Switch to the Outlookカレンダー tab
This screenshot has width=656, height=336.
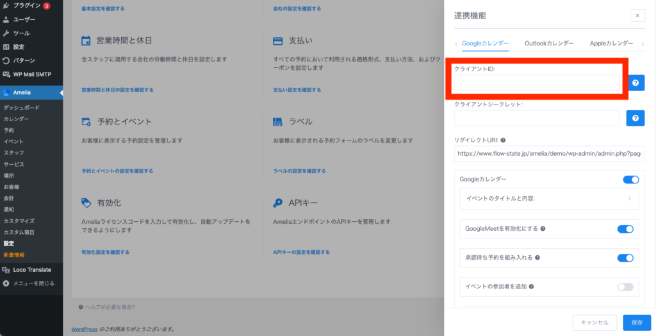point(549,44)
